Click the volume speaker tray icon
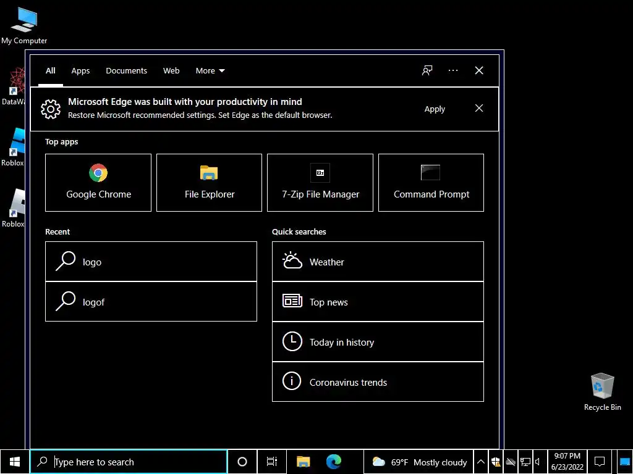 pos(538,462)
